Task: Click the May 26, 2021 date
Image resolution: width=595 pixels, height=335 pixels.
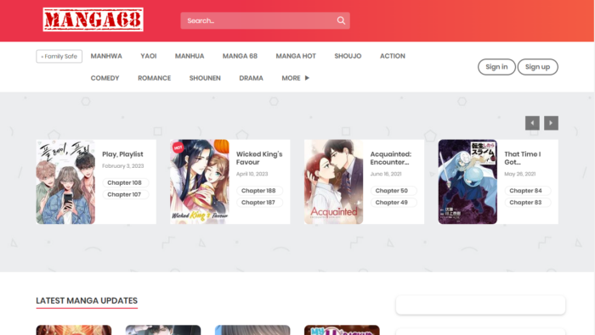Action: point(519,174)
